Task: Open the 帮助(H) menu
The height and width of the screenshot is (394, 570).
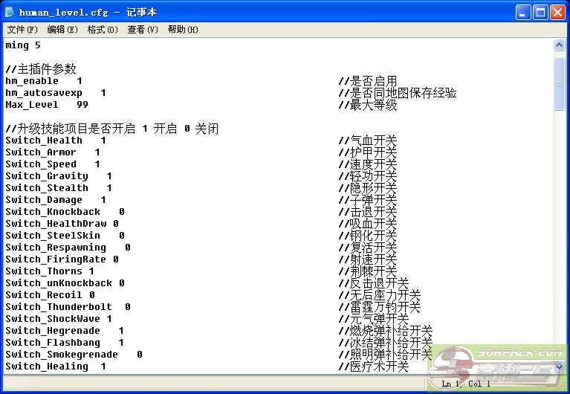Action: pos(183,30)
